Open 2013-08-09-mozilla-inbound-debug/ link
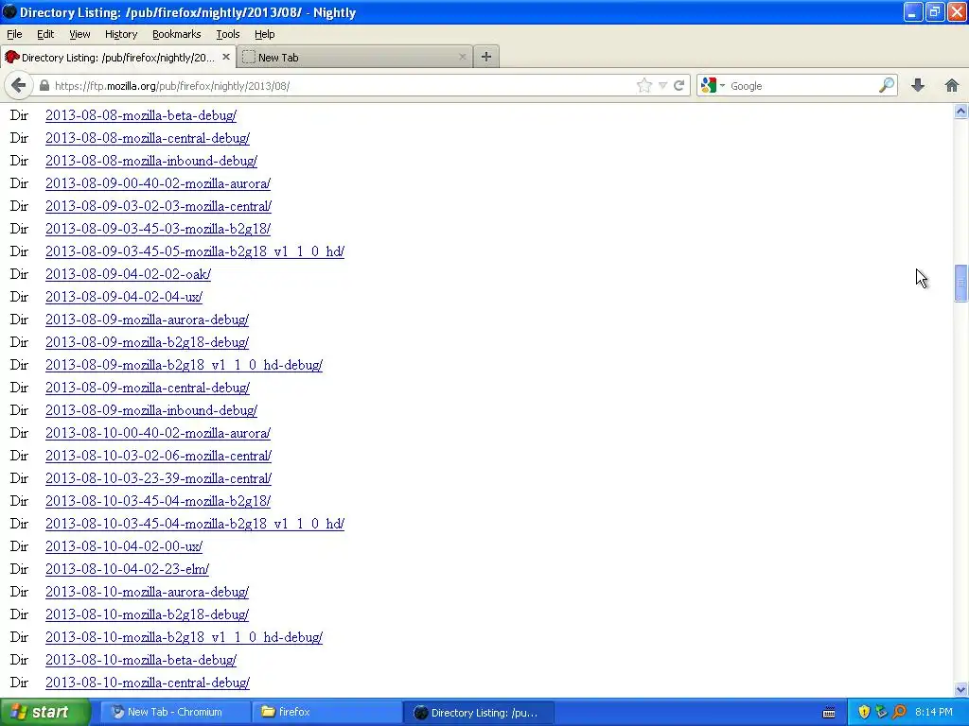Screen dimensions: 969x726 pos(151,410)
